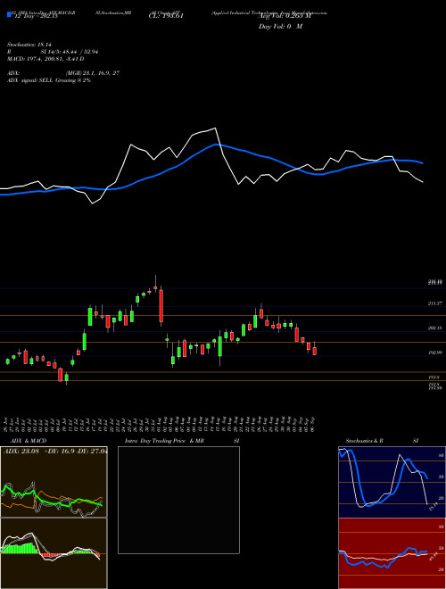Click the 'Day Vol: 0 M' label
446x589 pixels.
coord(280,27)
